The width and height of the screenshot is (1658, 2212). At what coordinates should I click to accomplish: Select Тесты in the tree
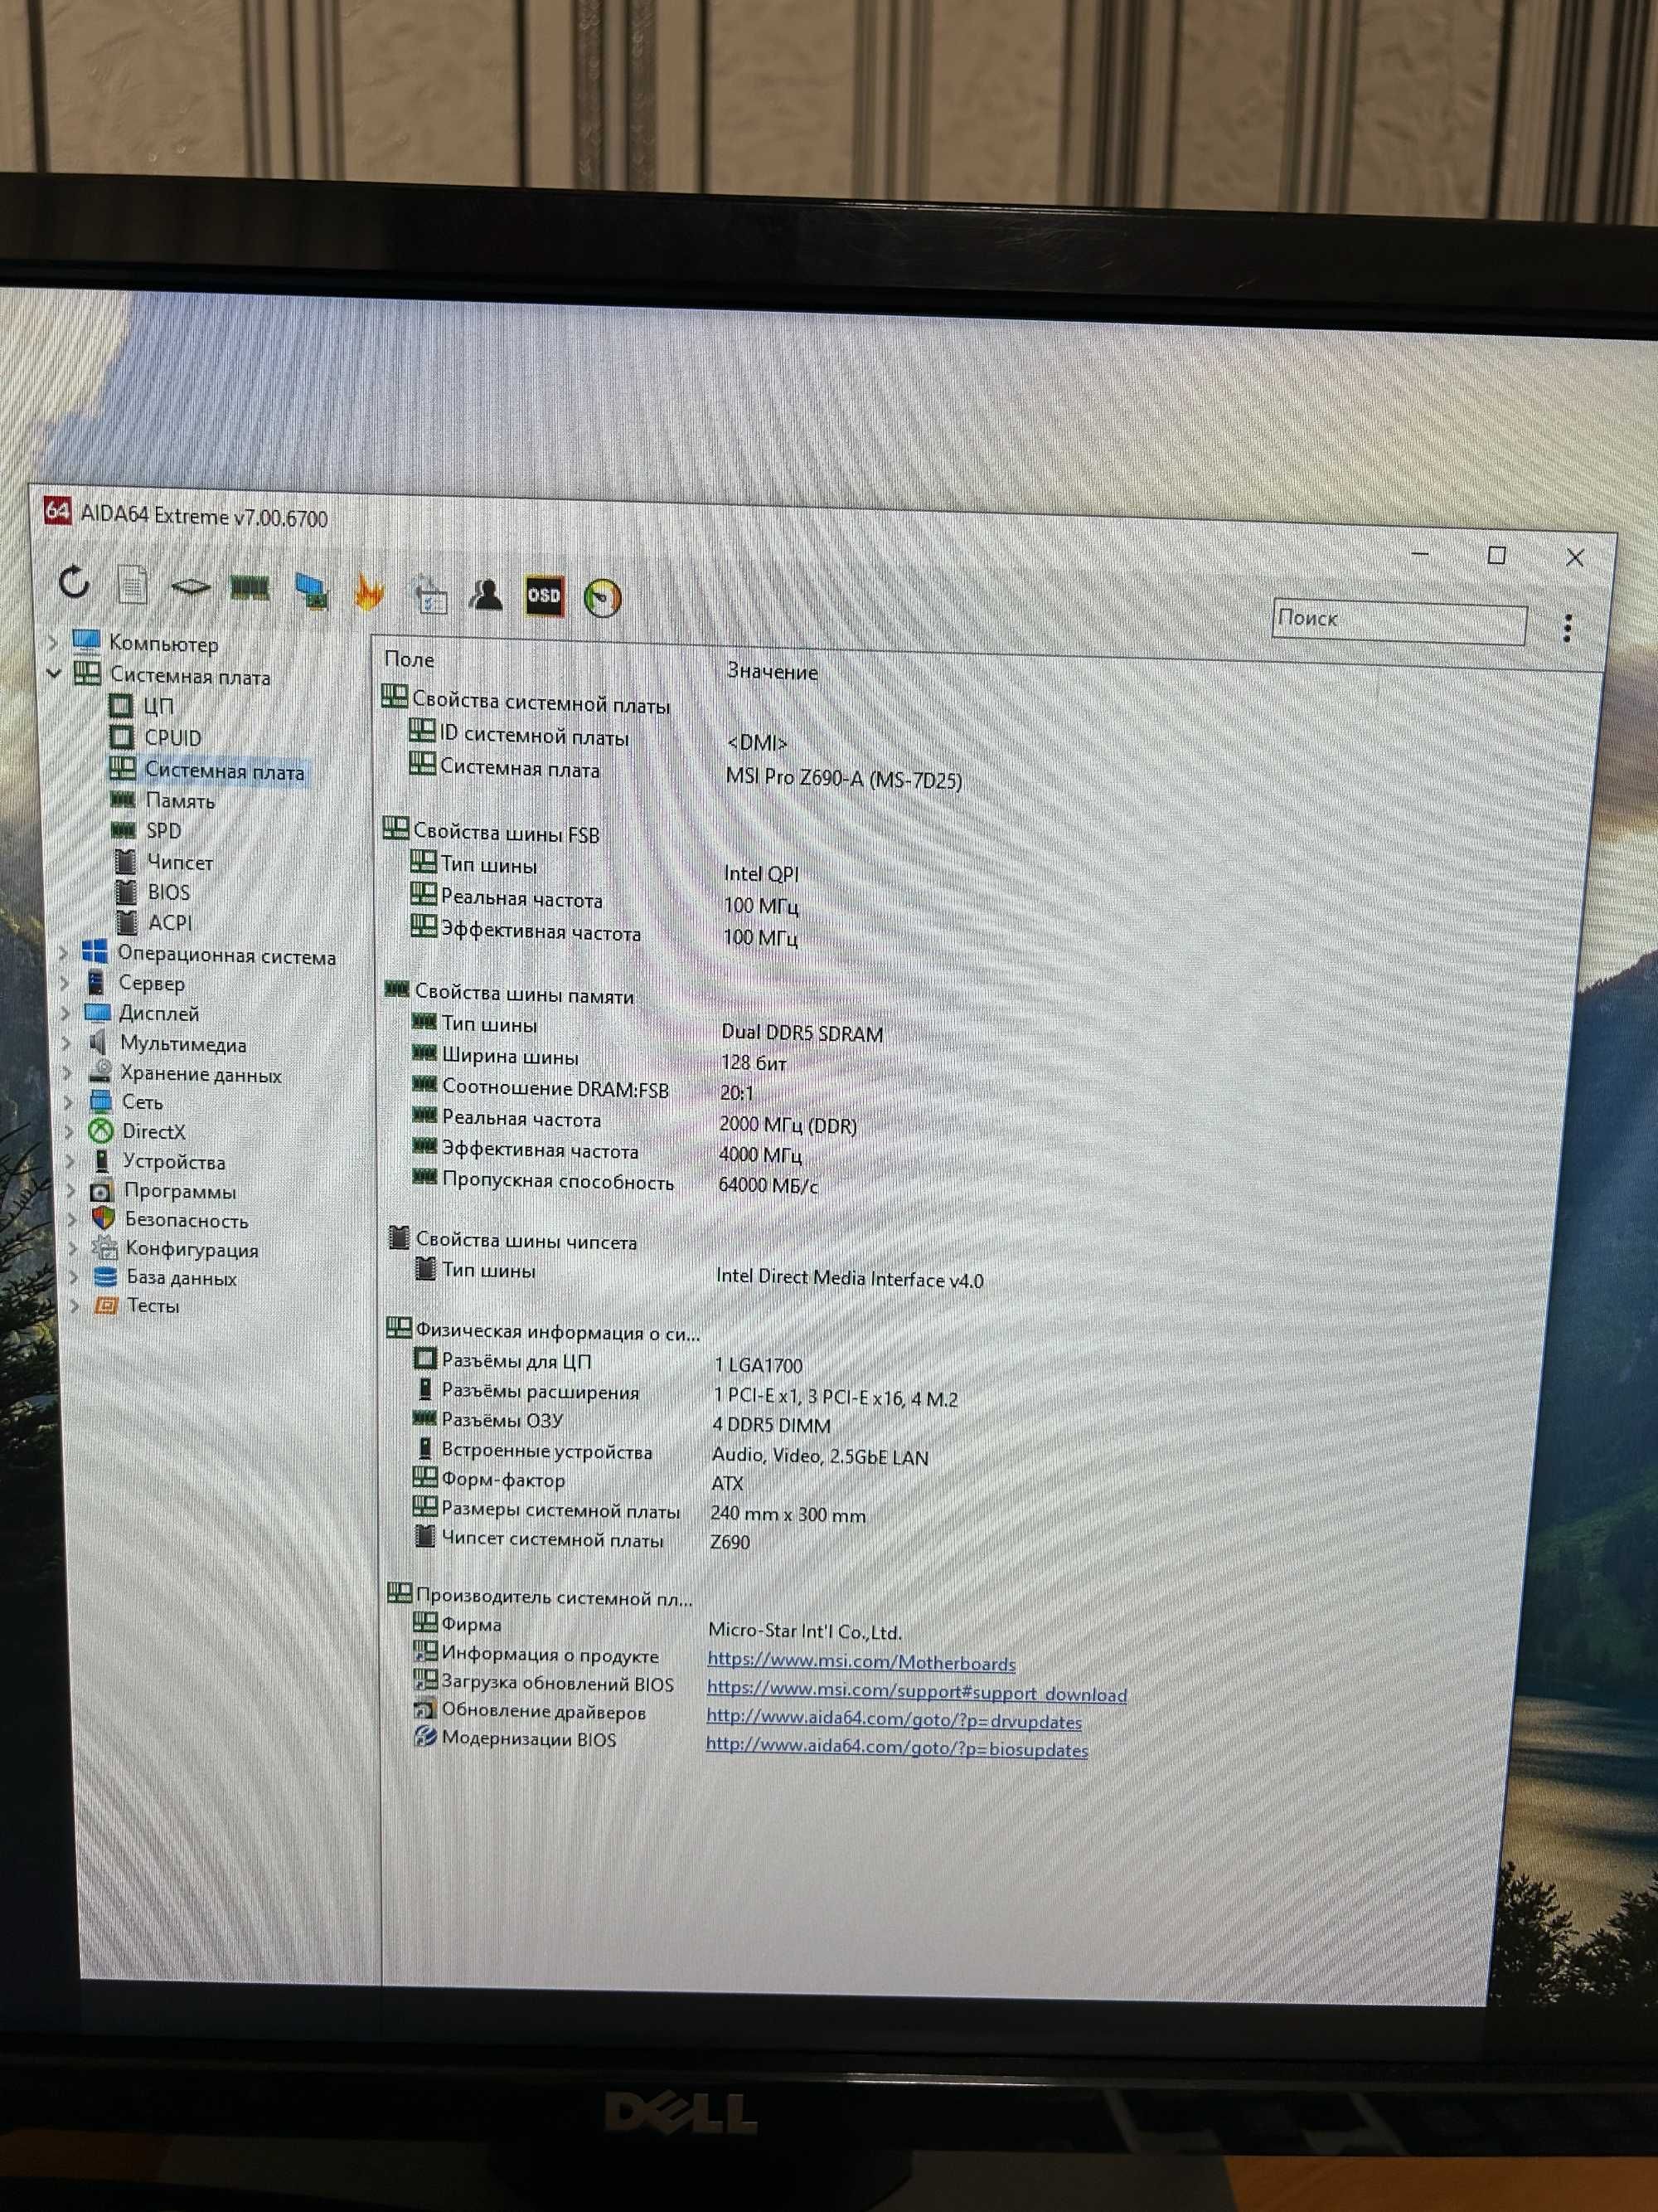[x=153, y=1306]
